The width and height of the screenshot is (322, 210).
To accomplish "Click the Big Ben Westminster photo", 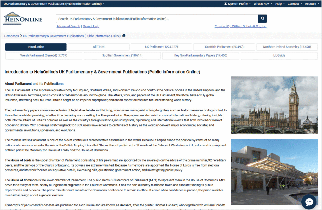I will pos(275,105).
